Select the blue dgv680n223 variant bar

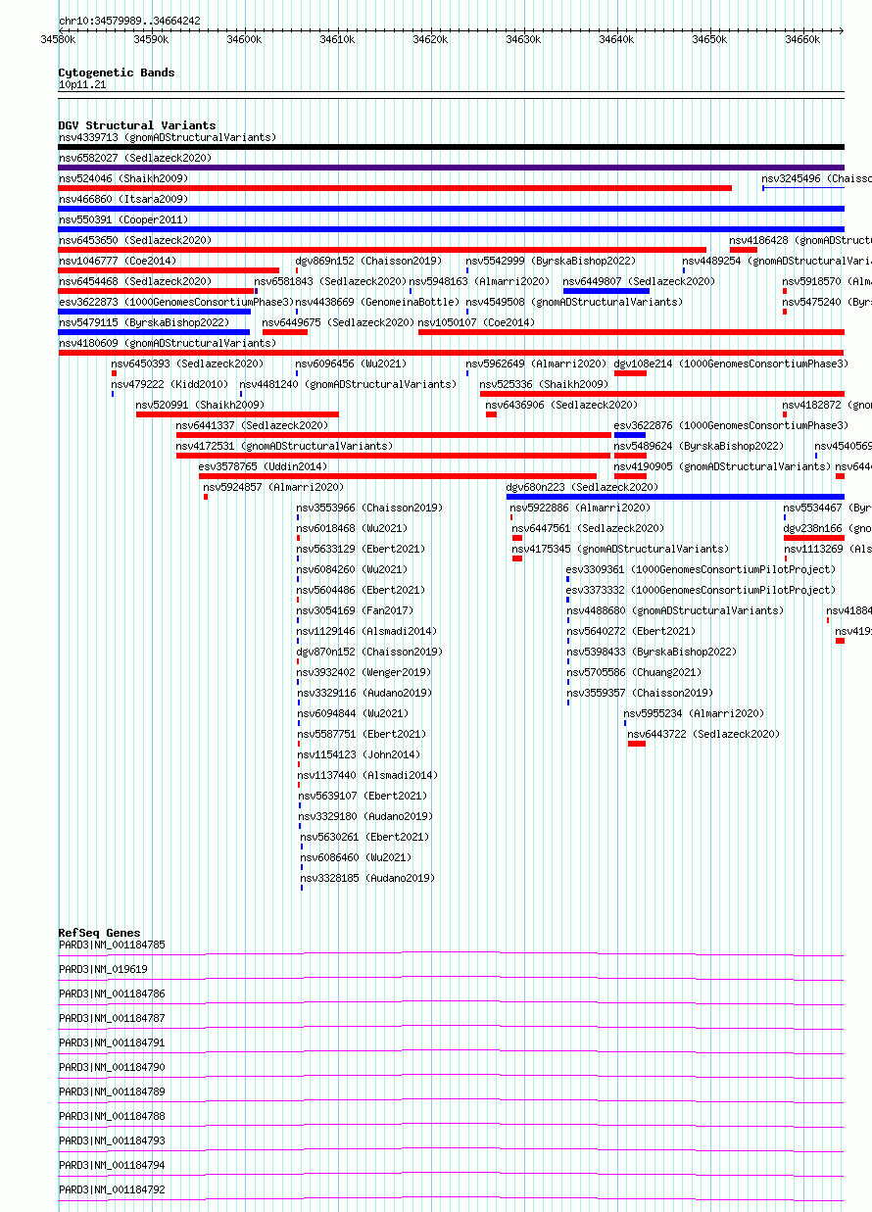pyautogui.click(x=675, y=497)
